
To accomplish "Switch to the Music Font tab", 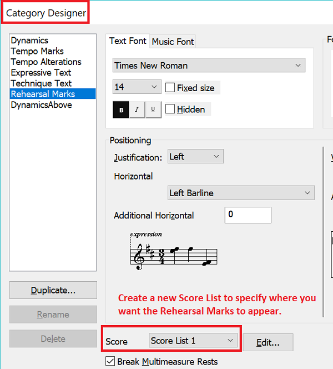I will coord(173,42).
